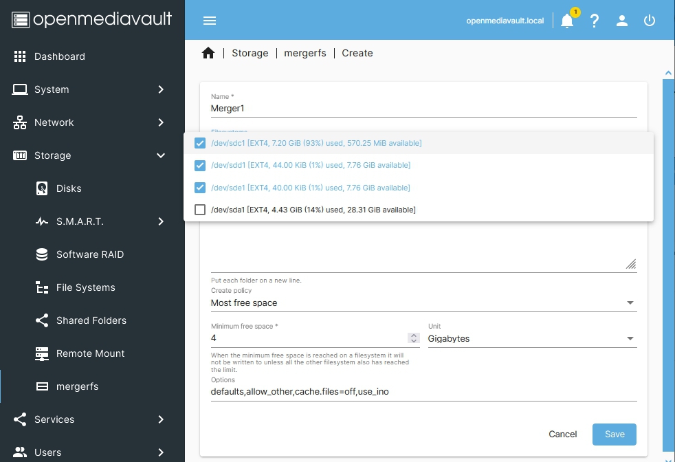675x462 pixels.
Task: Open the Create policy dropdown
Action: coord(423,302)
